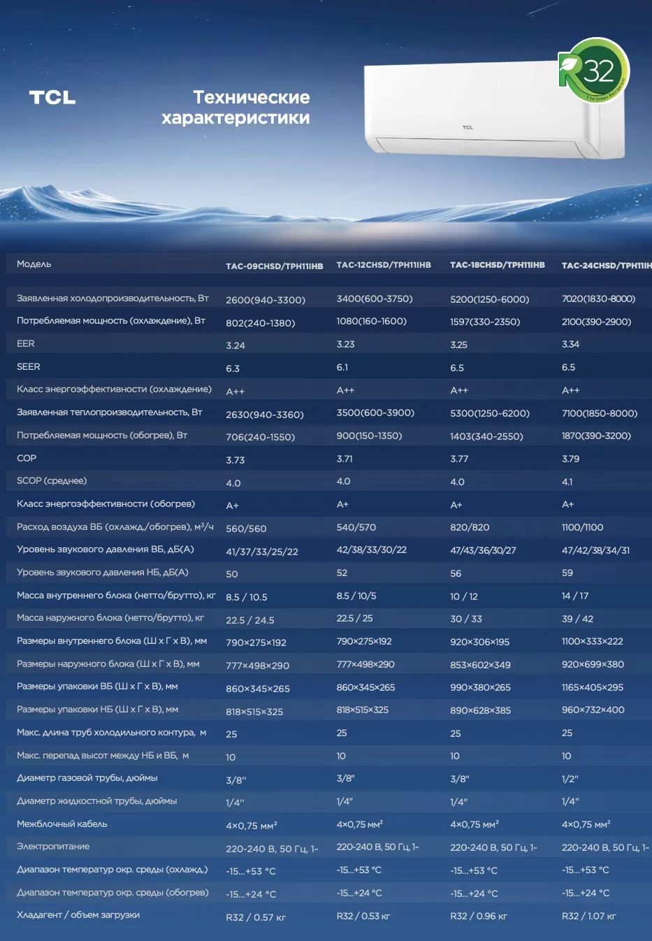Select the 'TAC-18CHSD/TPH11IHB' column header

click(498, 265)
